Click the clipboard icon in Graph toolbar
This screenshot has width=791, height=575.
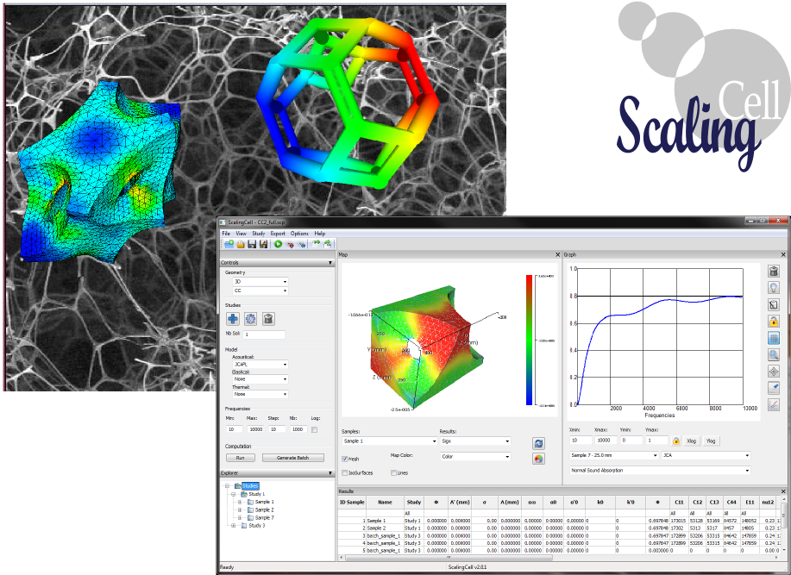point(774,304)
